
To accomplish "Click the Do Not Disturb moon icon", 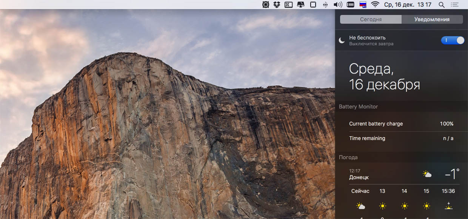I will 342,40.
